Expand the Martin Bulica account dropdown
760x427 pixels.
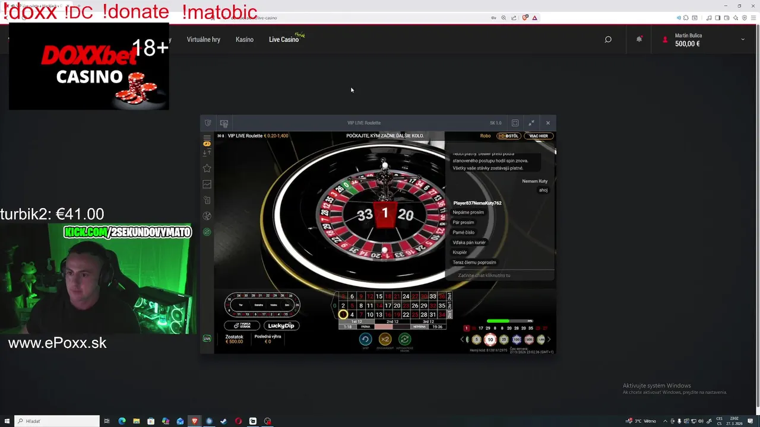[x=743, y=40]
